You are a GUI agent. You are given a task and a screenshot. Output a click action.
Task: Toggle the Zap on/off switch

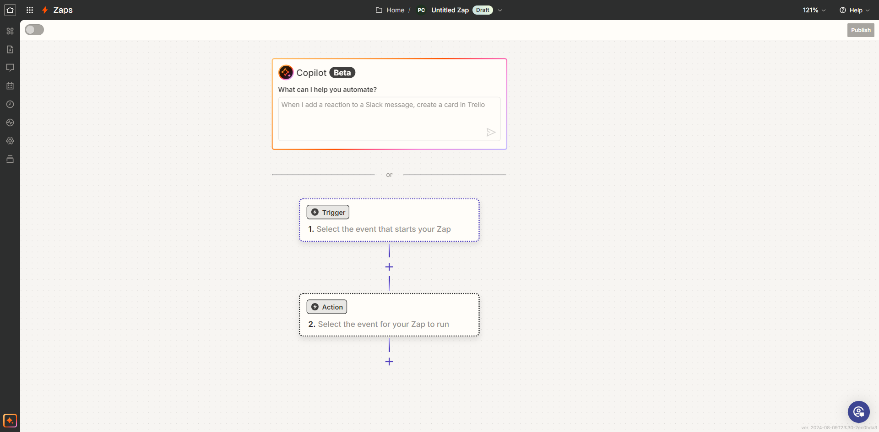[x=34, y=30]
